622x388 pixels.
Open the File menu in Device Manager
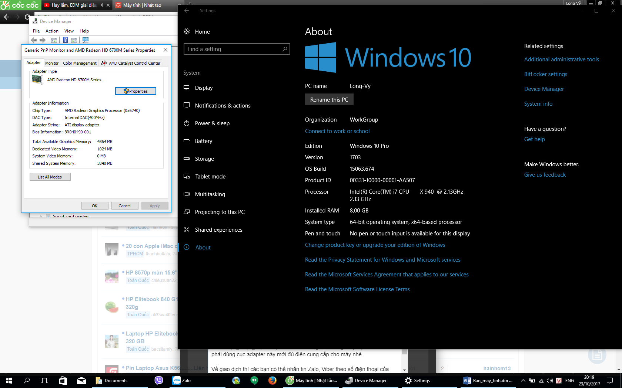coord(36,31)
